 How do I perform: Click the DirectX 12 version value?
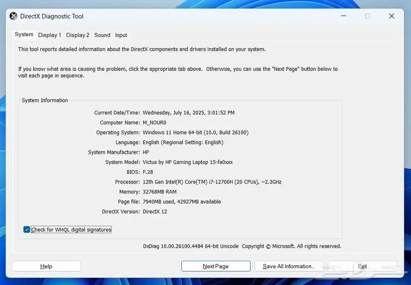(x=155, y=211)
